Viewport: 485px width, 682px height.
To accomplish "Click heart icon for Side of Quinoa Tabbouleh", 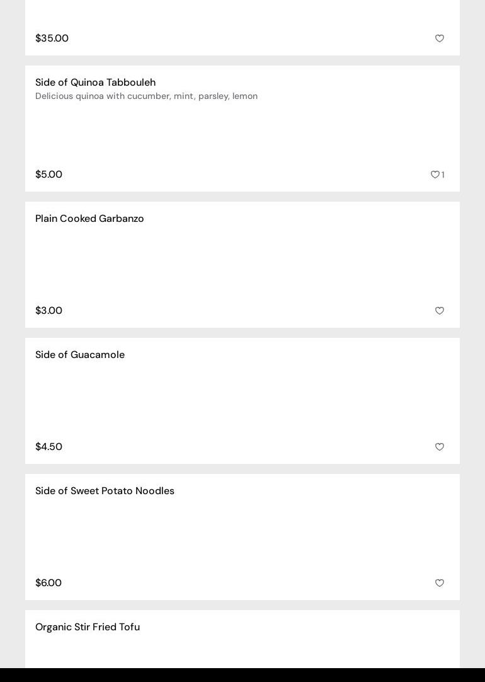I will [435, 175].
